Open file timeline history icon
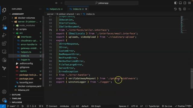 176,9
